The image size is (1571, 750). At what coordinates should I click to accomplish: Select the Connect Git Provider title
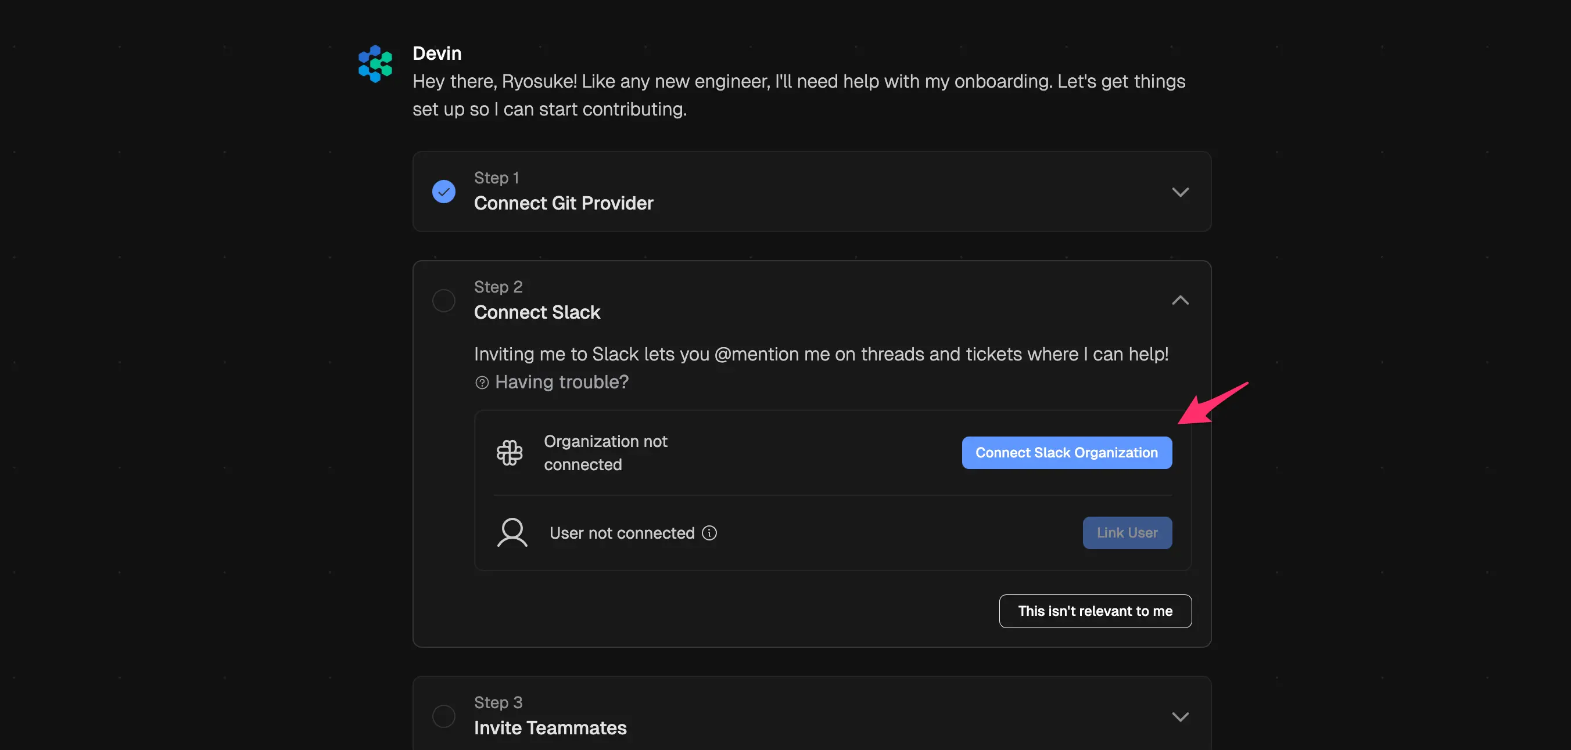click(x=563, y=203)
